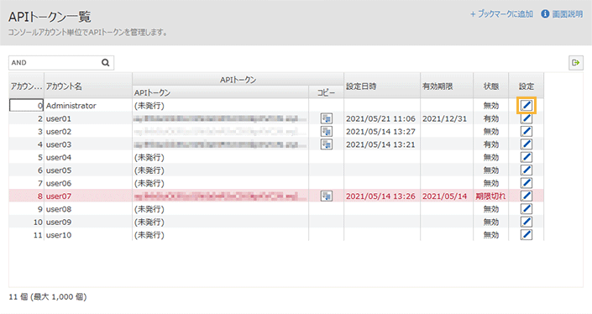Screen dimensions: 592x314
Task: Select the user02 account name cell
Action: pos(88,131)
